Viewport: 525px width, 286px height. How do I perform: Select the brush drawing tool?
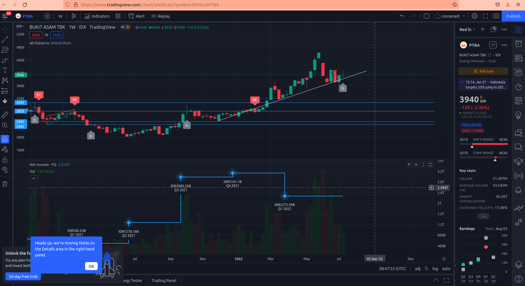pyautogui.click(x=5, y=60)
